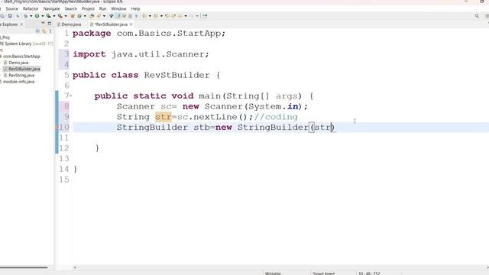
Task: Click Writable in the status bar
Action: pyautogui.click(x=273, y=273)
